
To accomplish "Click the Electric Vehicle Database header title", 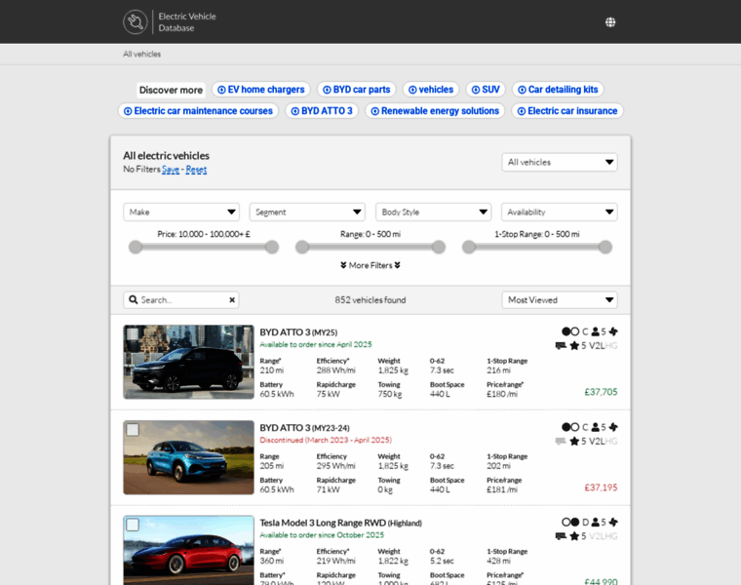I will [x=187, y=22].
